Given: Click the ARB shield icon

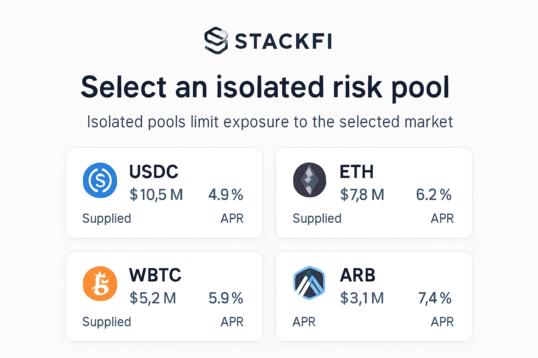Looking at the screenshot, I should 310,284.
